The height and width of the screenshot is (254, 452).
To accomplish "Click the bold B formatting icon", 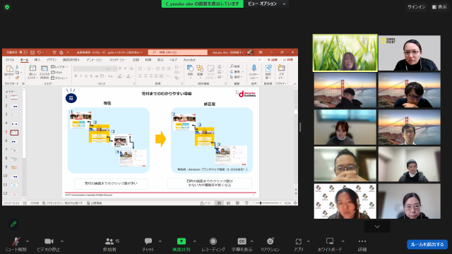I will pyautogui.click(x=76, y=76).
